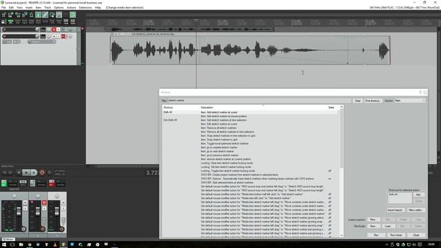Click the track 1 volume slider knob
This screenshot has width=441, height=248.
(x=37, y=30)
